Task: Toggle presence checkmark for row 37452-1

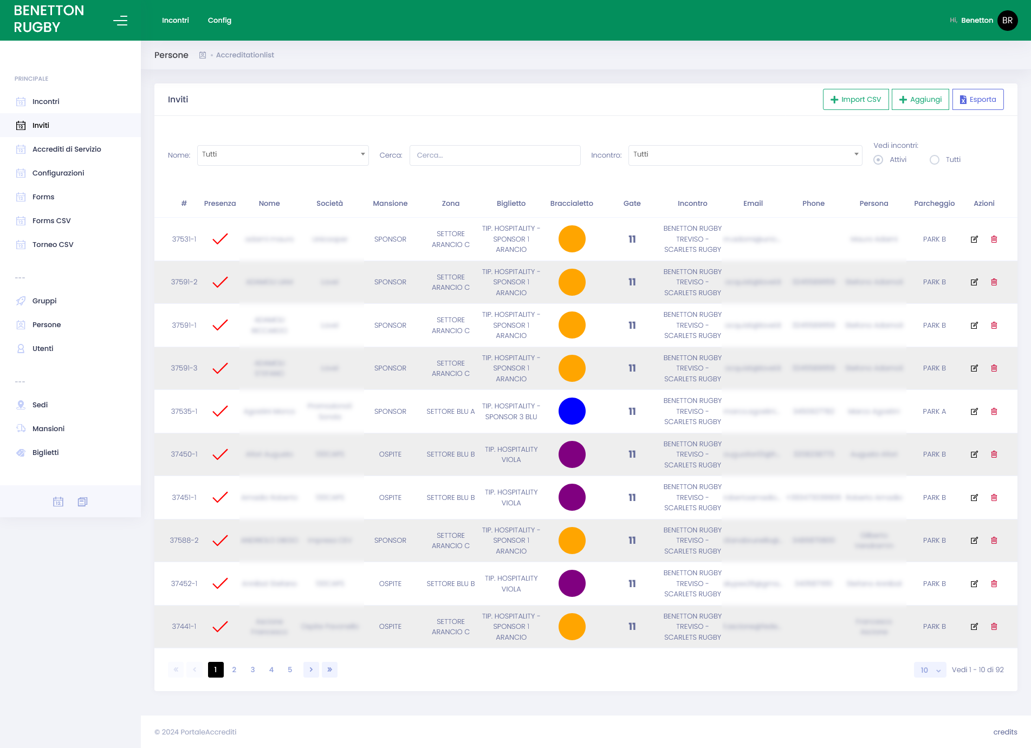Action: pyautogui.click(x=220, y=584)
